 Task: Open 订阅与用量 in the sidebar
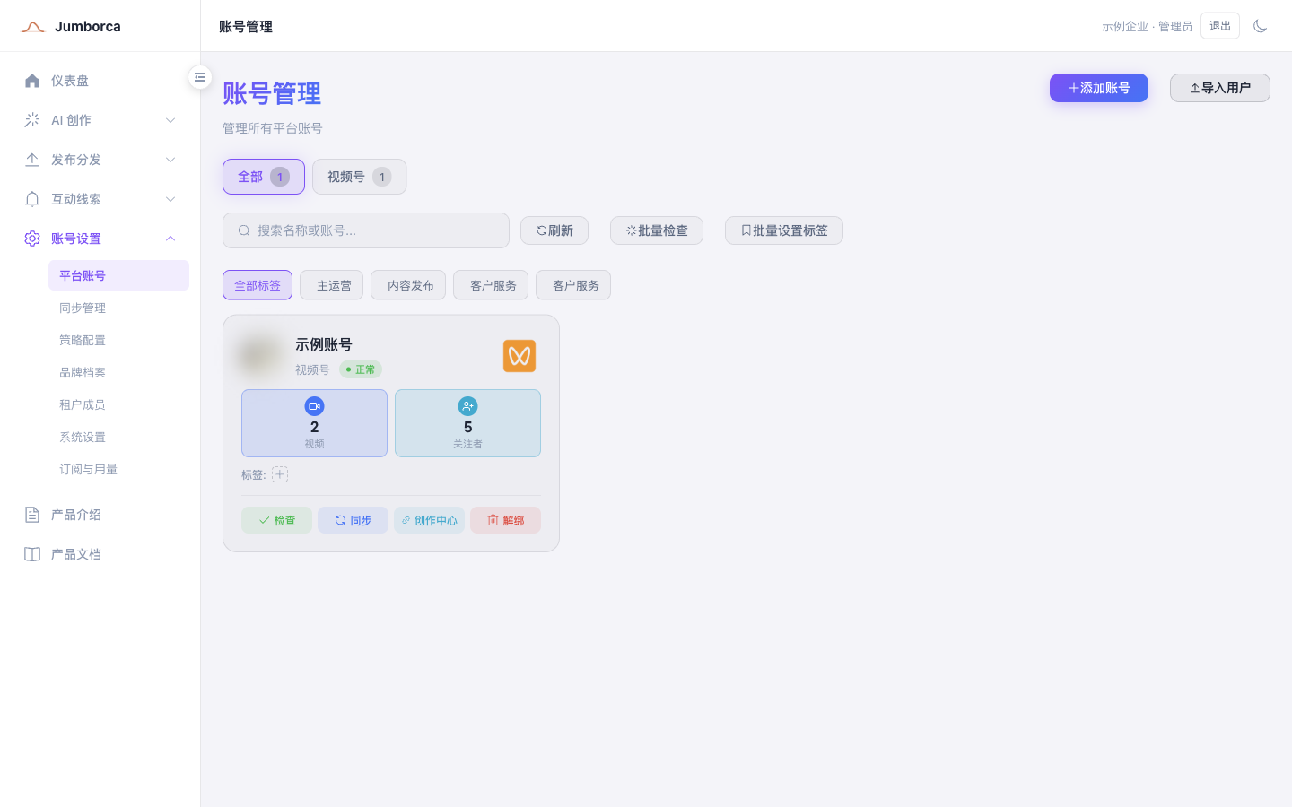(118, 469)
